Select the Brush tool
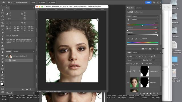 (3, 36)
